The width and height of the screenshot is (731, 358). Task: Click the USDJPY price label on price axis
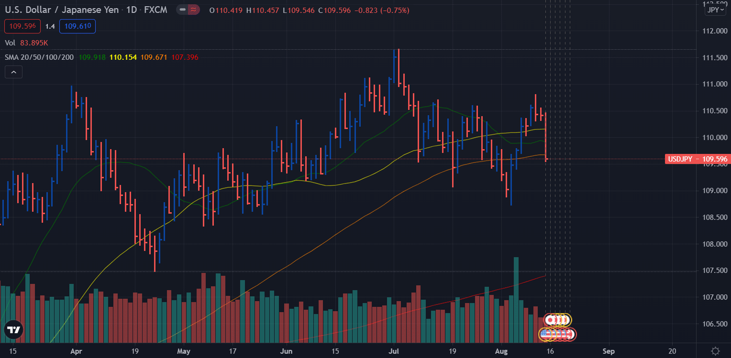697,159
